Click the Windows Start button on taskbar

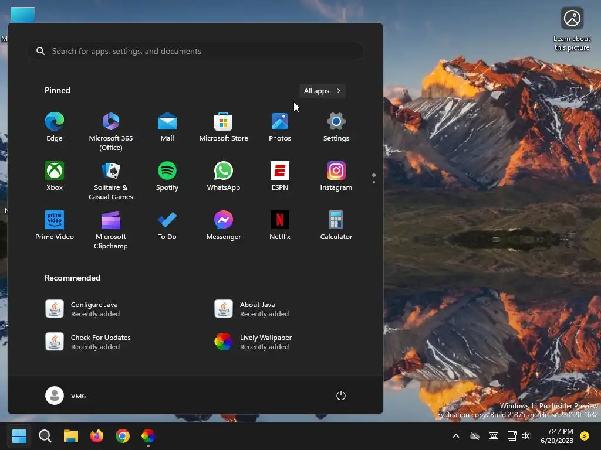19,436
